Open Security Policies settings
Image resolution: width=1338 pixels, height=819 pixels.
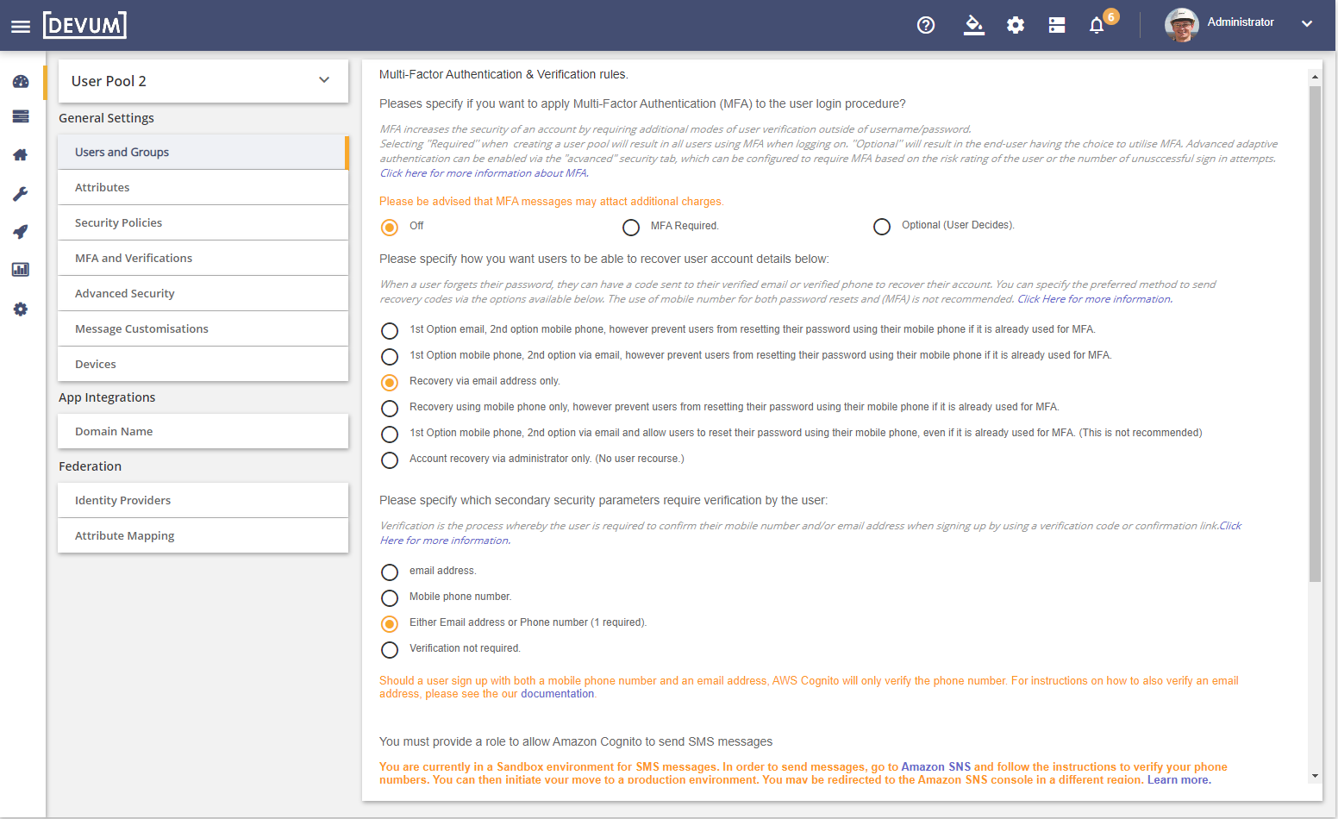click(x=203, y=222)
